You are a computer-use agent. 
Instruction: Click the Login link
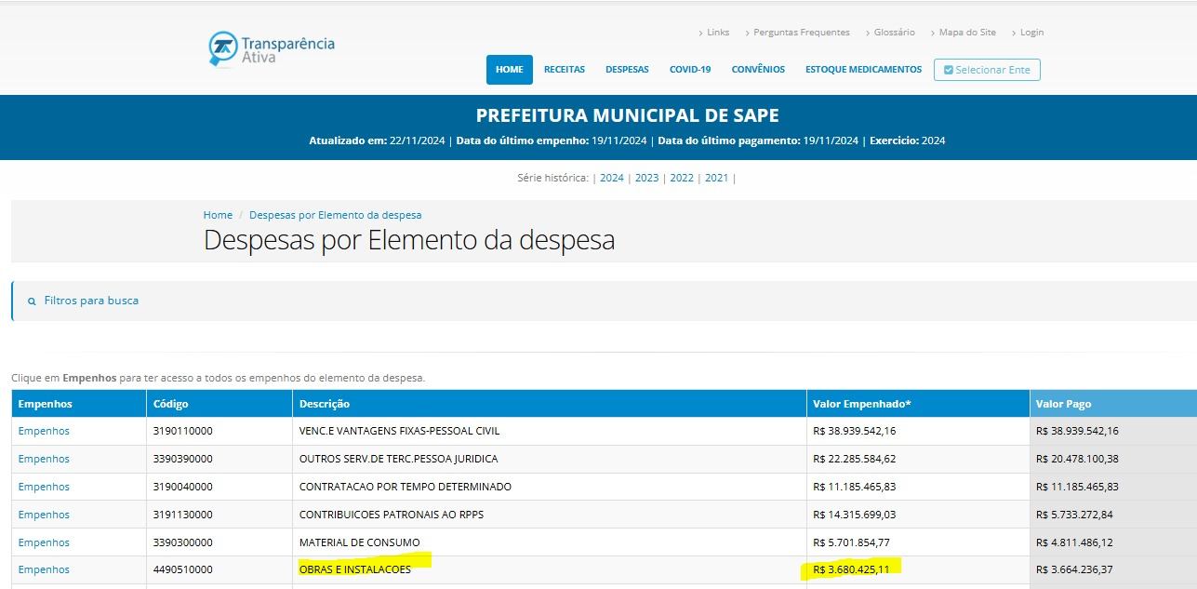tap(1031, 33)
